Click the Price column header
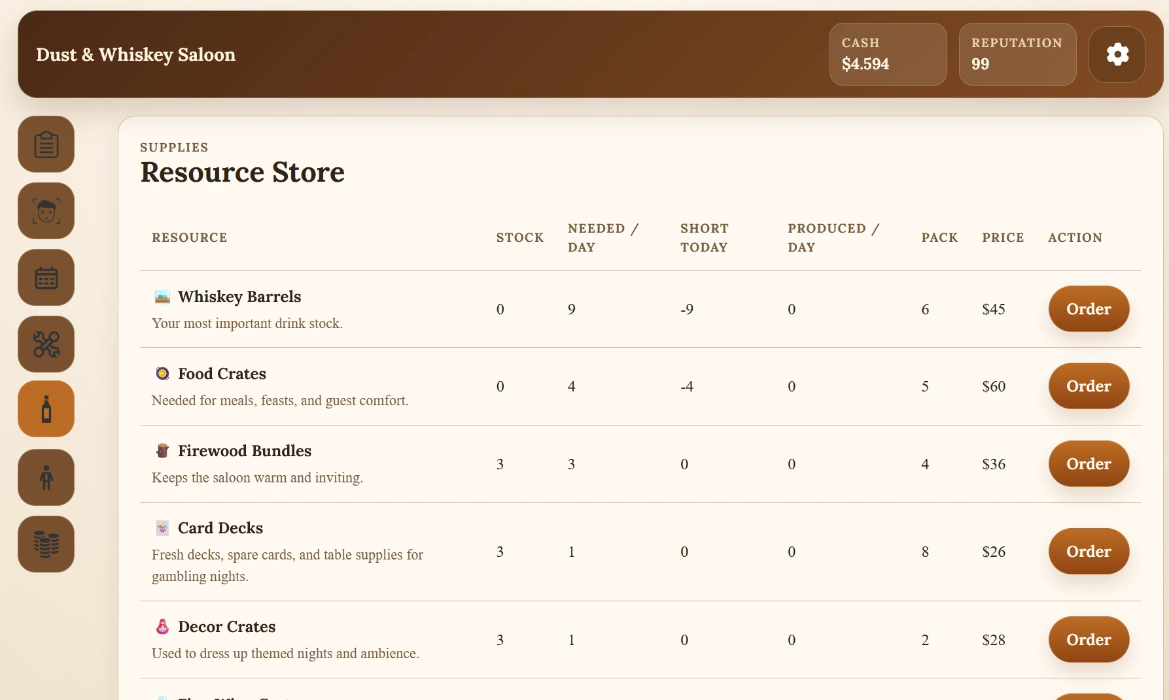The image size is (1169, 700). [x=1002, y=237]
